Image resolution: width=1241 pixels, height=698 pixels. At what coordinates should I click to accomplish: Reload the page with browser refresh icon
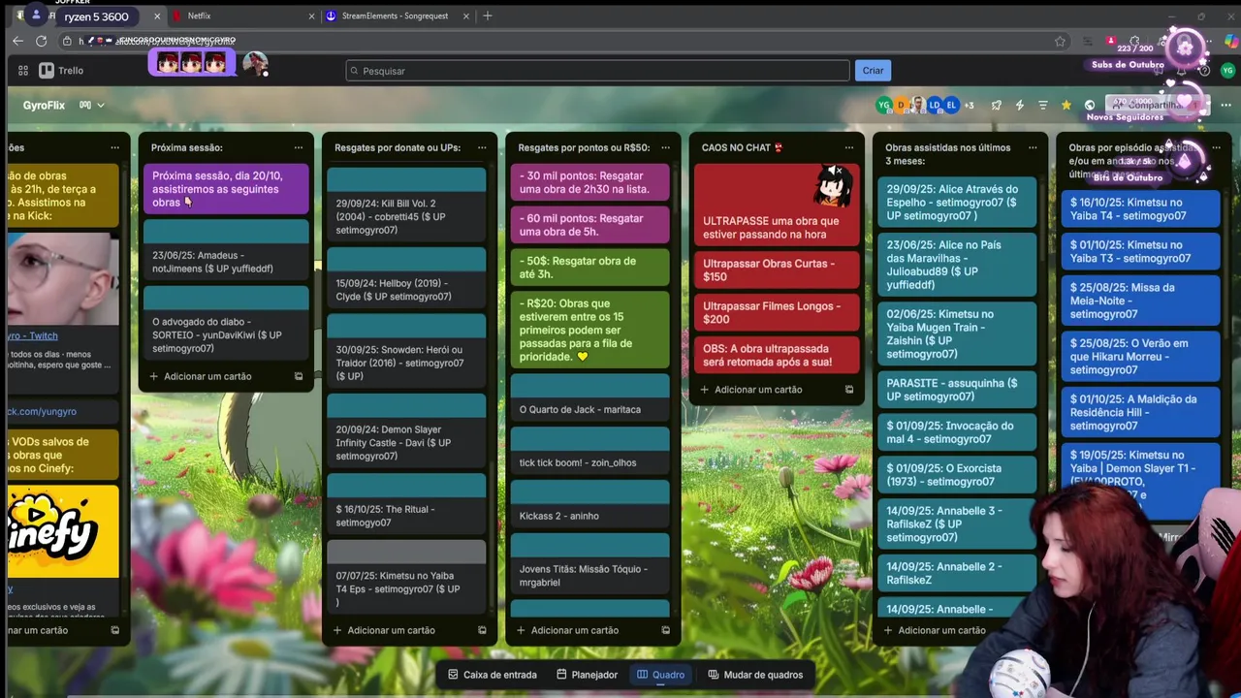pyautogui.click(x=41, y=41)
